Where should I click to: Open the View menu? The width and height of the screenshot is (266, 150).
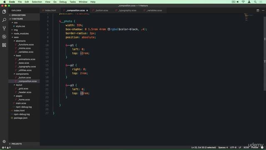tap(48, 2)
